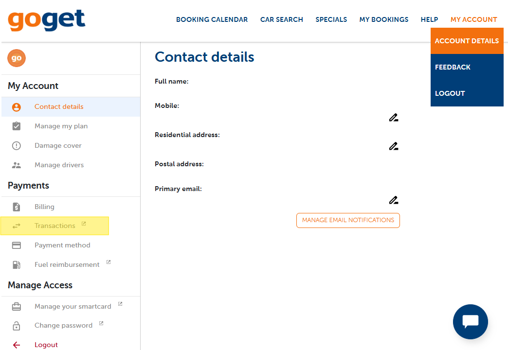
Task: Select the round 'go' profile avatar
Action: pyautogui.click(x=16, y=58)
